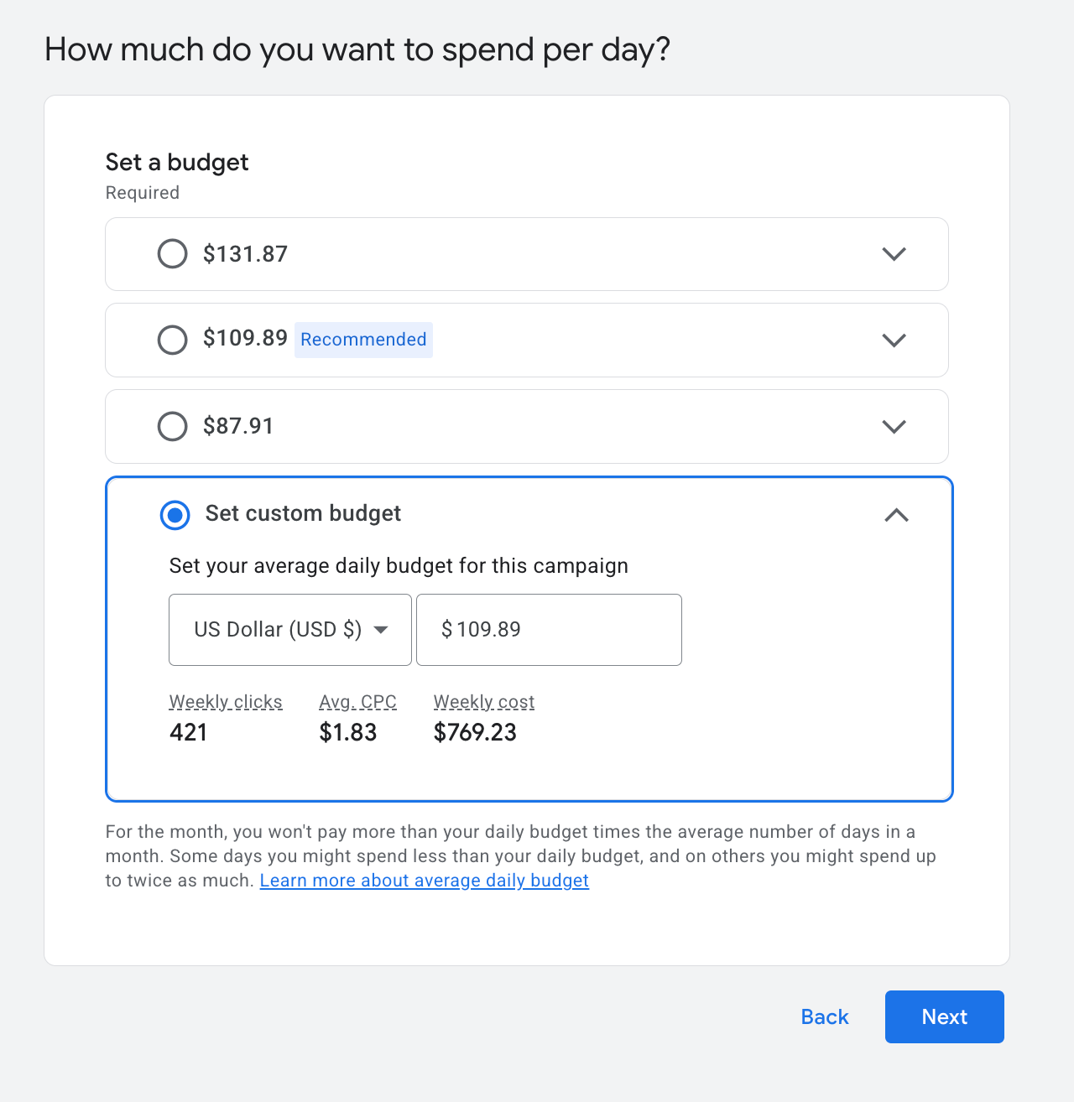The image size is (1074, 1102).
Task: Click the Recommended label badge
Action: pos(363,340)
